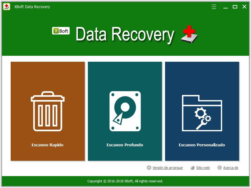Open the Acerca de link
The image size is (251, 188).
pos(231,168)
